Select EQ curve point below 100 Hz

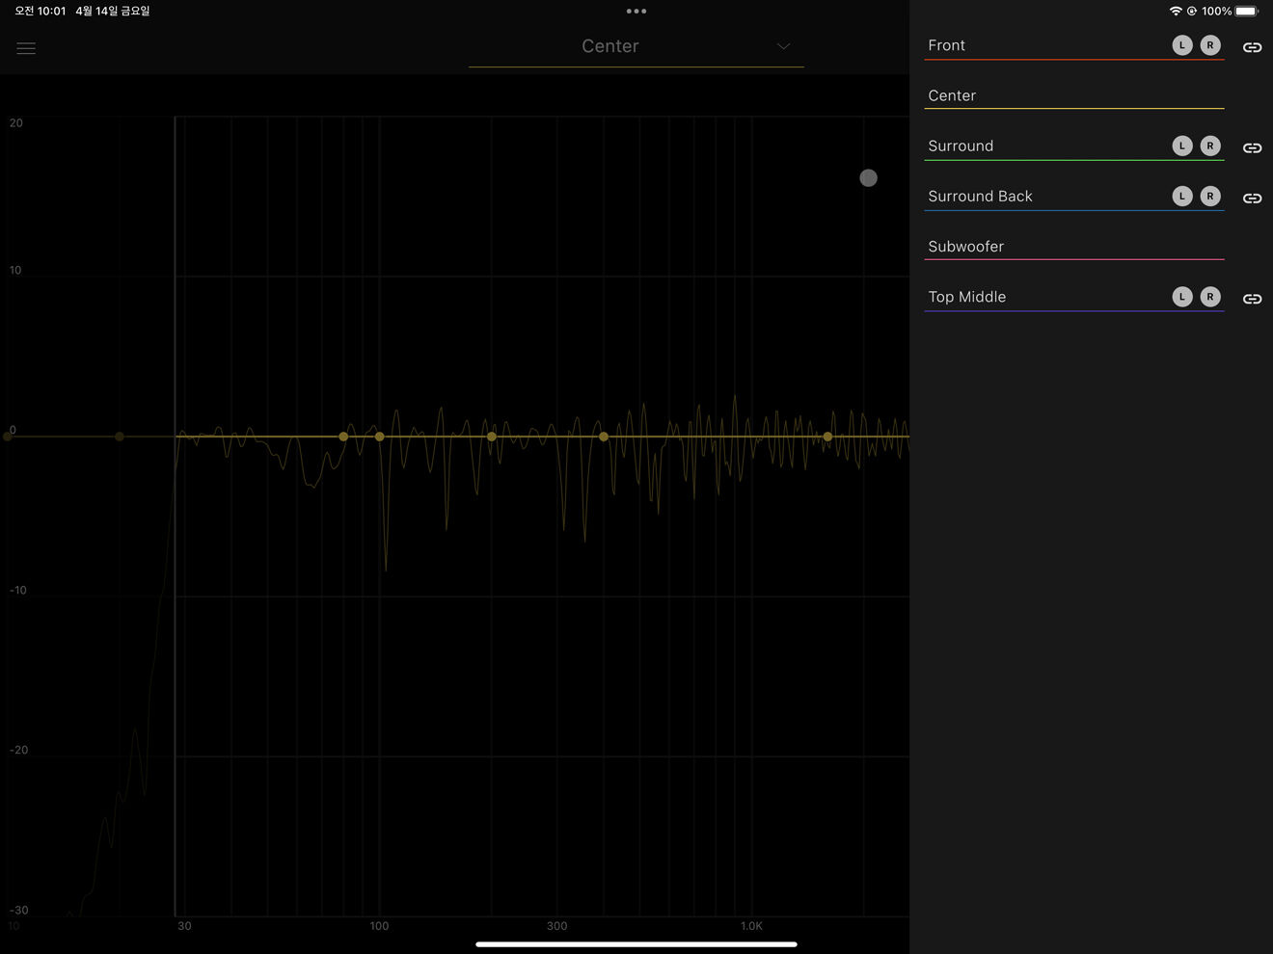click(343, 437)
